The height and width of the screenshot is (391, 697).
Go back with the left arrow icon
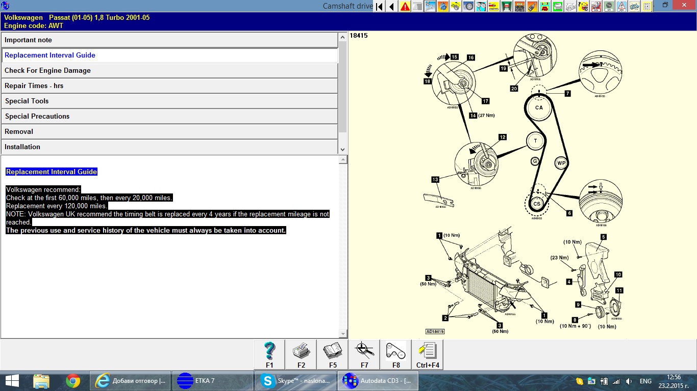[x=392, y=7]
